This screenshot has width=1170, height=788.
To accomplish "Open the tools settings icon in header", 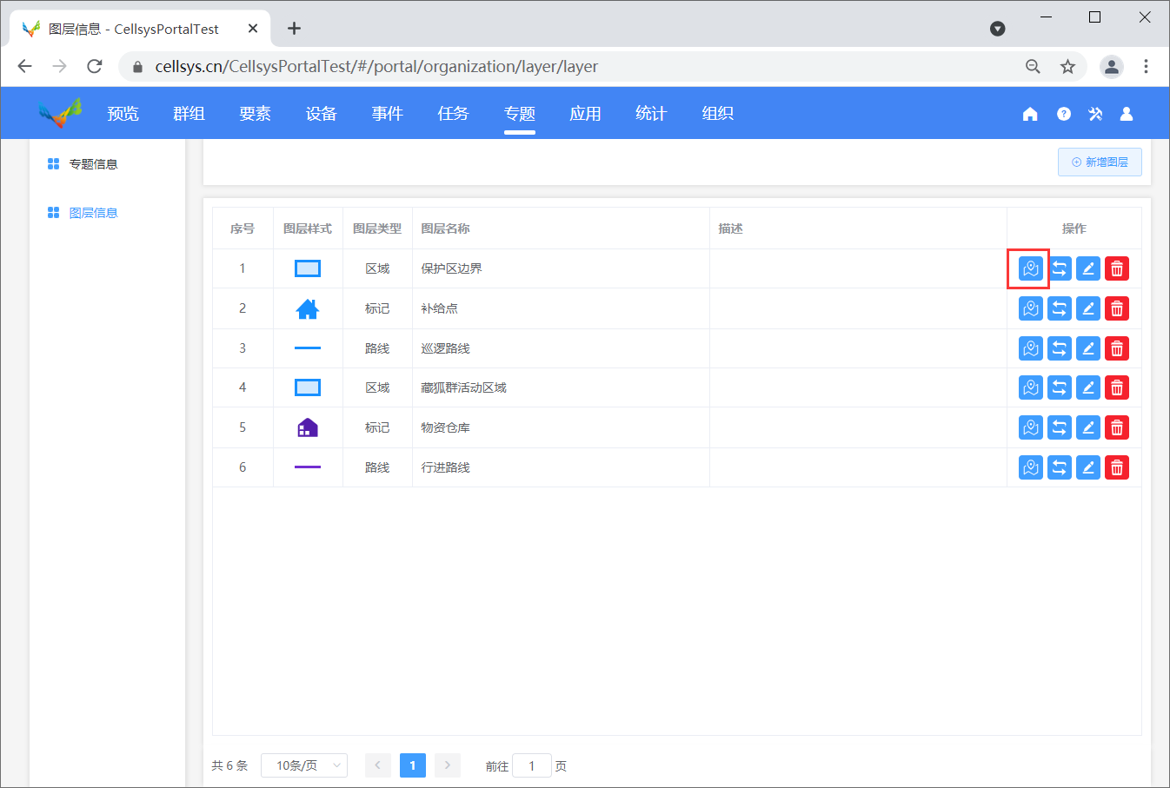I will (x=1095, y=114).
